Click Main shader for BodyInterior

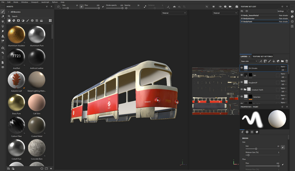[x=283, y=18]
